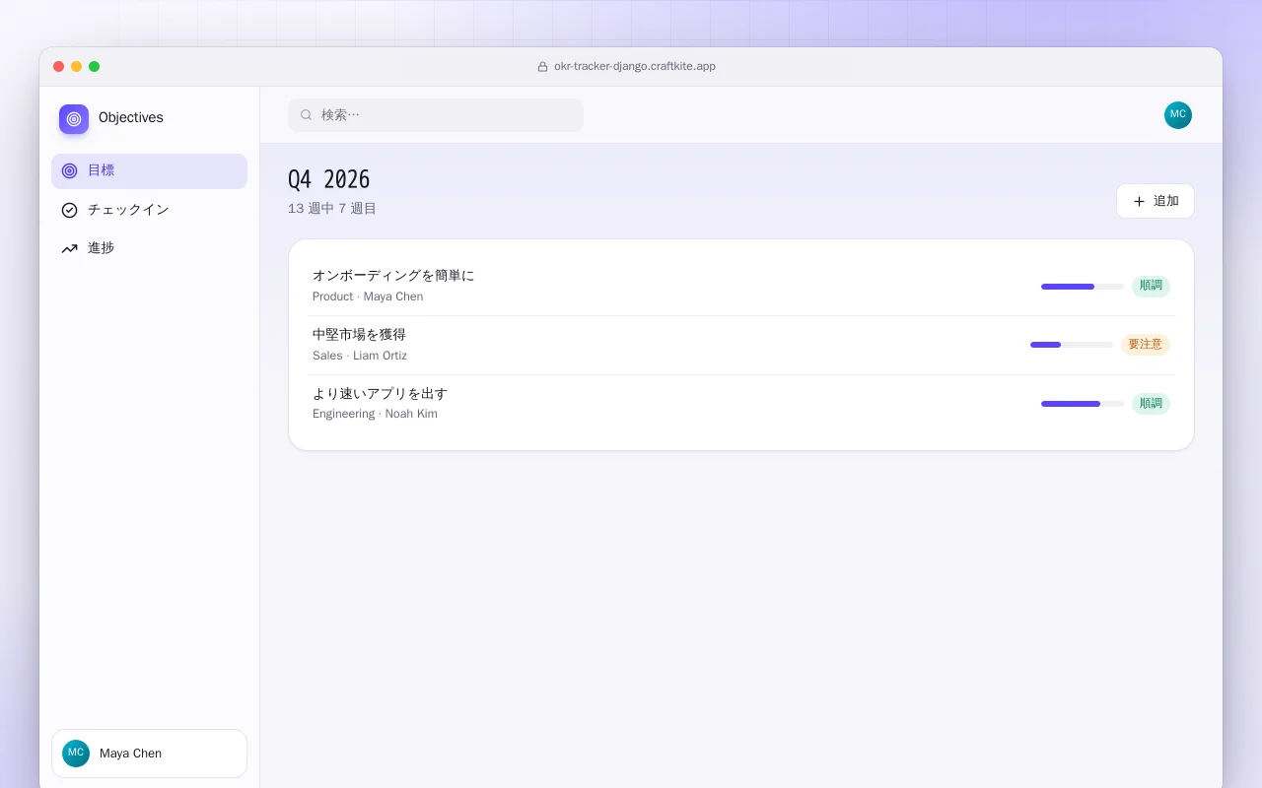Viewport: 1262px width, 788px height.
Task: Open the objective 中堅市場を獲得
Action: coord(741,345)
